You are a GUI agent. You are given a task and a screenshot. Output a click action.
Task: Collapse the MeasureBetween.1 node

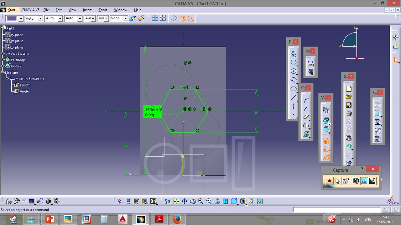(x=8, y=79)
